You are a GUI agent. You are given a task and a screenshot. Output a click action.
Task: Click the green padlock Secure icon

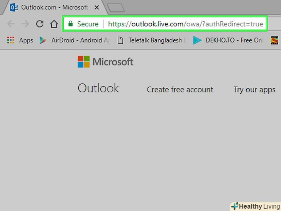71,24
